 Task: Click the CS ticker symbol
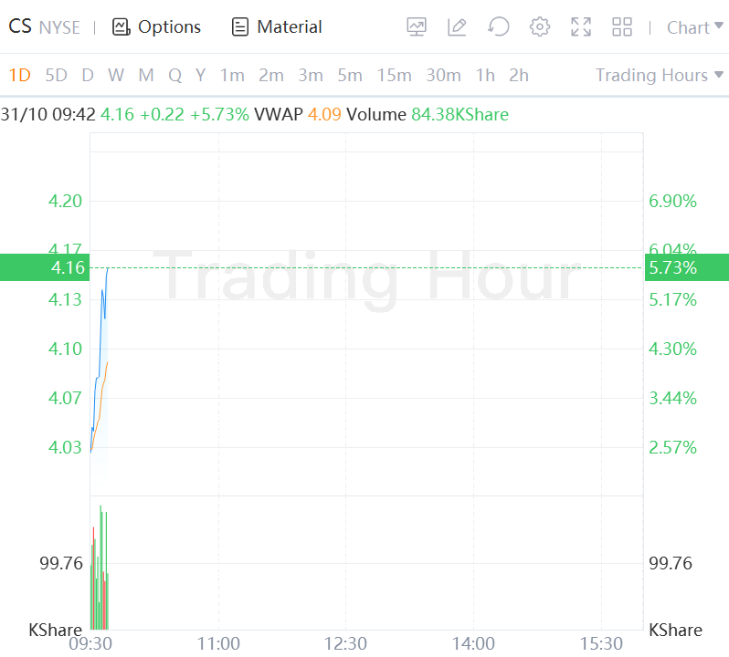pyautogui.click(x=20, y=27)
